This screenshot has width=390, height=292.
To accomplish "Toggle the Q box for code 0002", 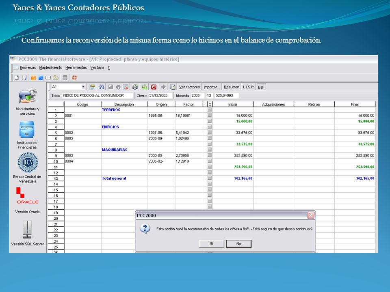I will (210, 133).
